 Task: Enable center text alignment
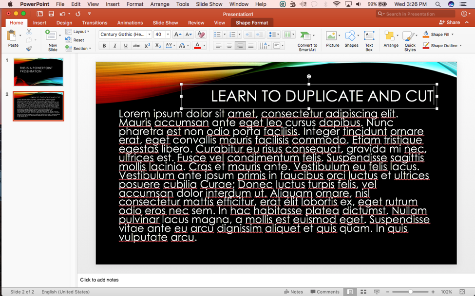point(229,45)
